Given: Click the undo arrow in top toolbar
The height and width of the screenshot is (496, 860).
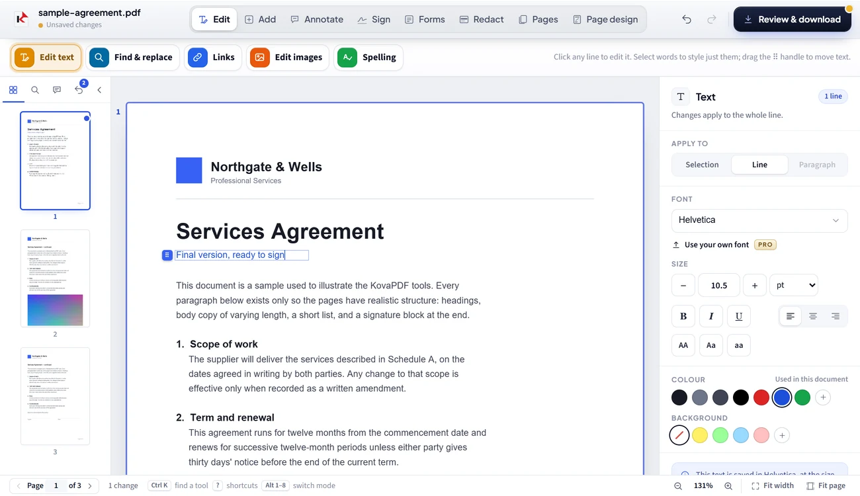Looking at the screenshot, I should coord(687,19).
